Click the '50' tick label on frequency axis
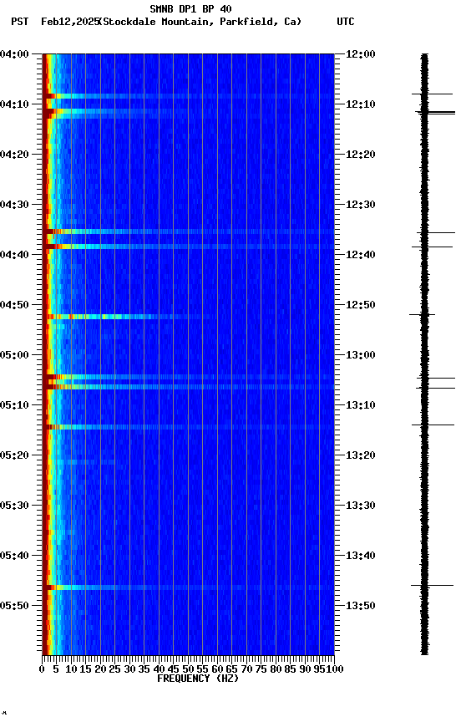461x722 pixels. click(x=188, y=670)
